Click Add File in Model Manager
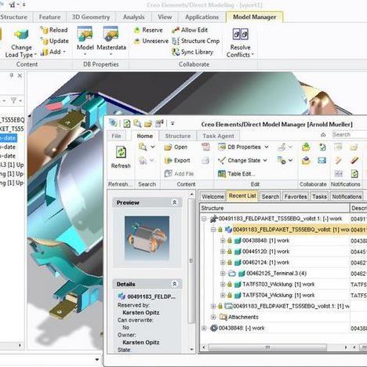367x367 pixels. tap(179, 173)
